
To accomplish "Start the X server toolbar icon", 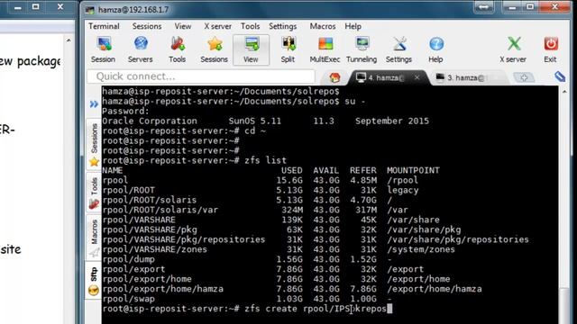I will [x=513, y=49].
